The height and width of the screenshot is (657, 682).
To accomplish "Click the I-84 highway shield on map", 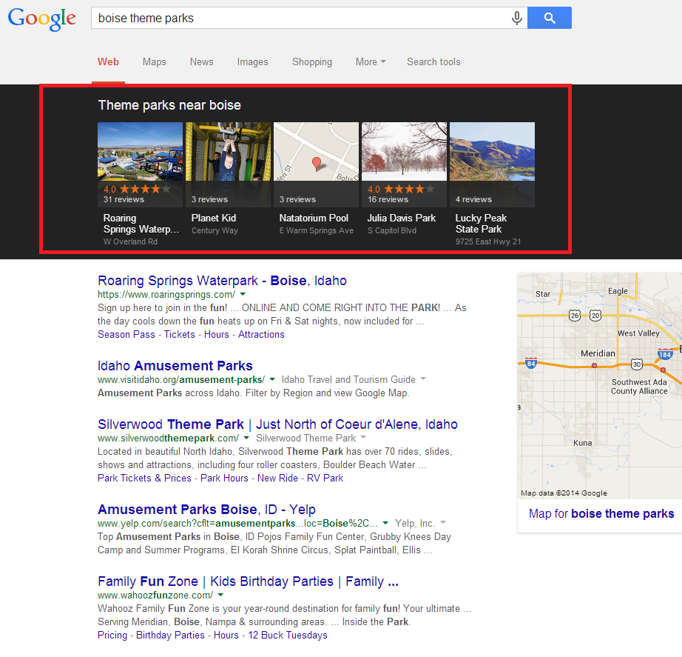I will (x=530, y=363).
